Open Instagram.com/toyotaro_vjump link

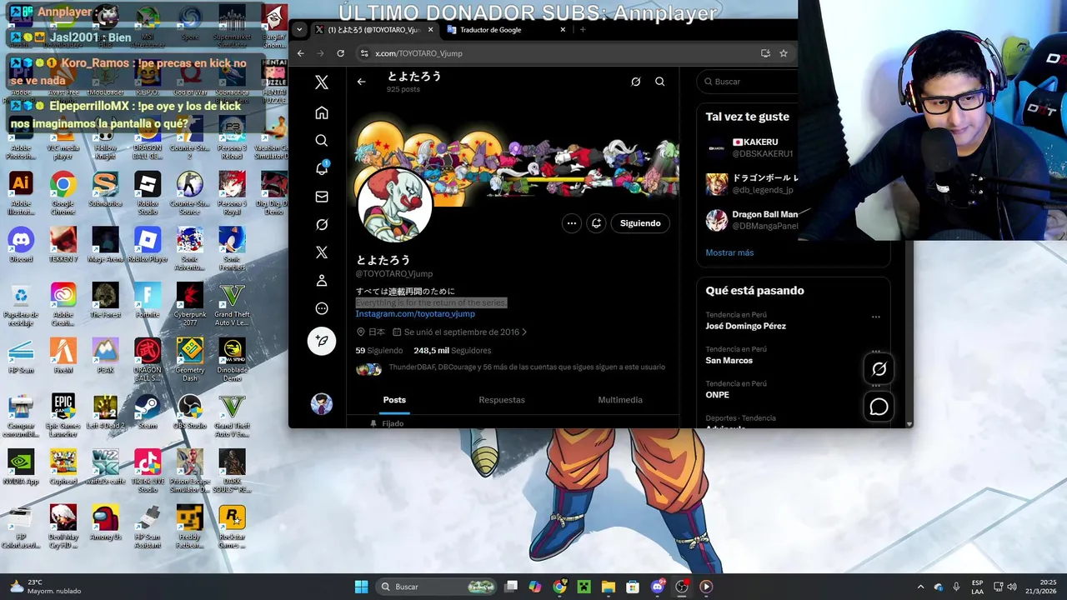click(x=415, y=313)
